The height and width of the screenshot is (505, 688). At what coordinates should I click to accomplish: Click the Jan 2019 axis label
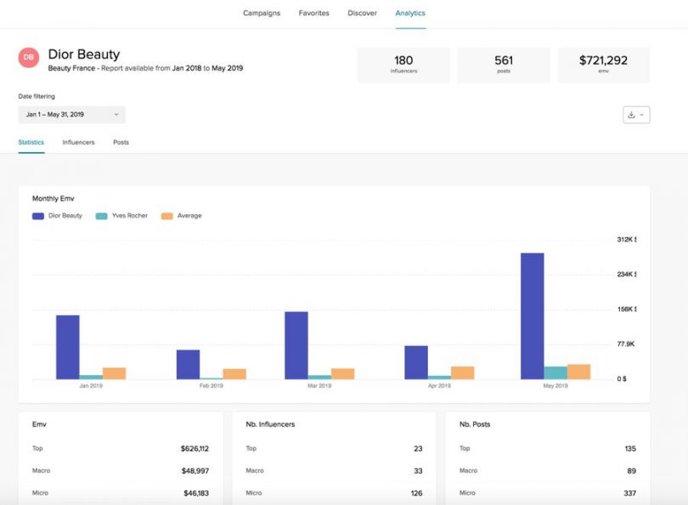tap(91, 386)
